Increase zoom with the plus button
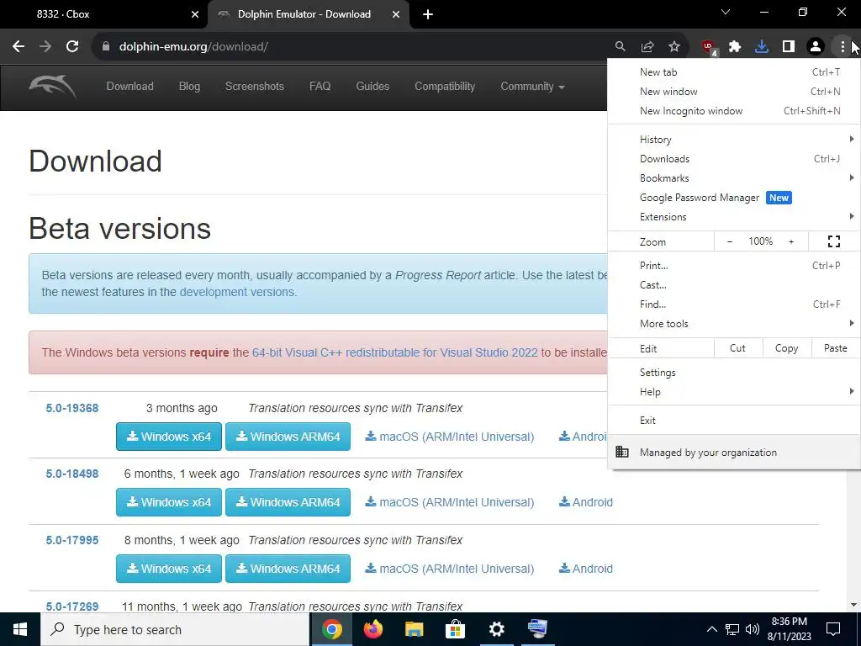 tap(791, 241)
